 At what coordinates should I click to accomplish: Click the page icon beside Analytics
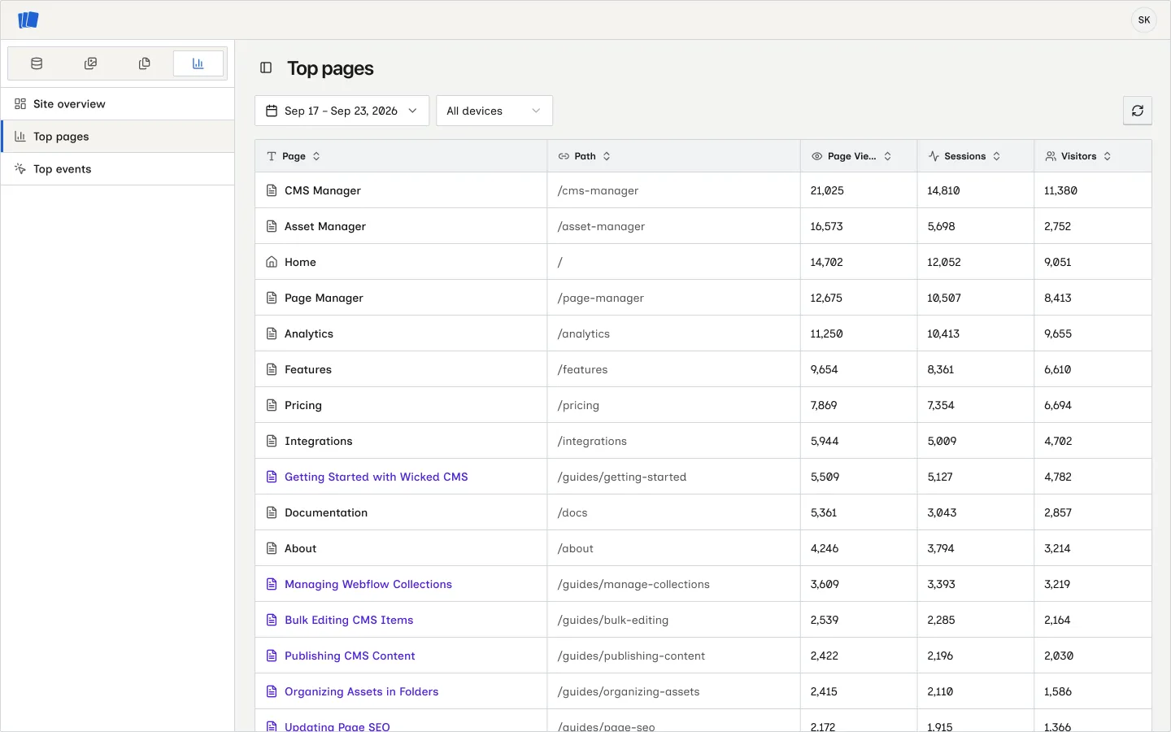272,333
